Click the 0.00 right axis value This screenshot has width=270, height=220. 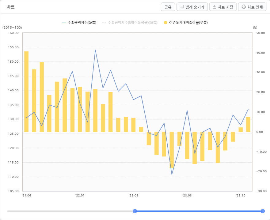point(260,132)
